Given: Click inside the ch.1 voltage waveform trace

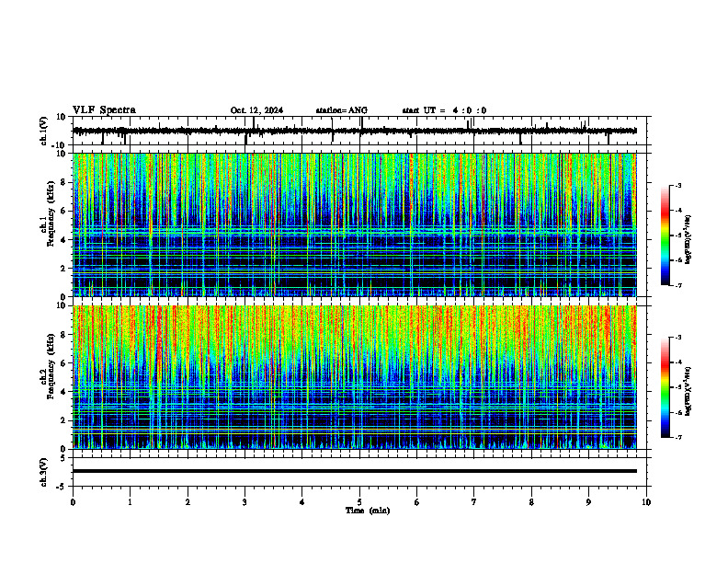Looking at the screenshot, I should [355, 131].
